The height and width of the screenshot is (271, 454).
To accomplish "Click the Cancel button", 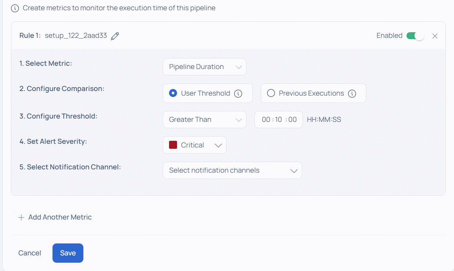I will (x=30, y=253).
